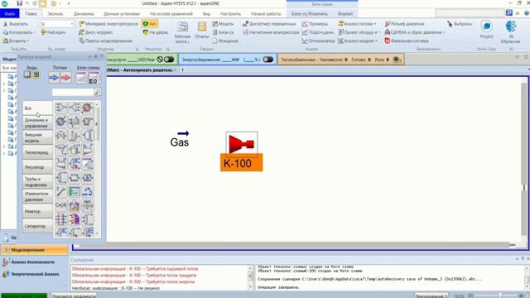
Task: Show the Все palette category
Action: [x=37, y=108]
